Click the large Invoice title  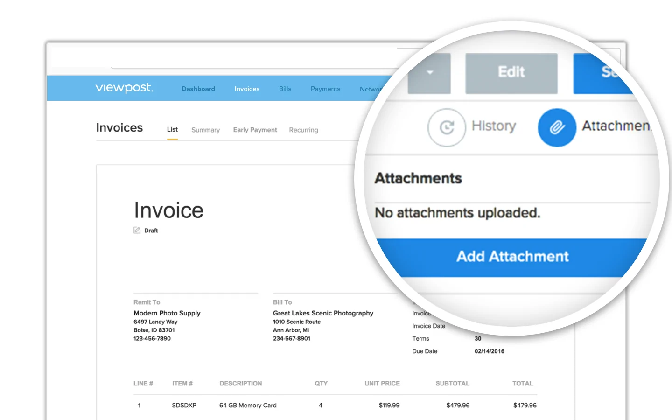click(169, 210)
